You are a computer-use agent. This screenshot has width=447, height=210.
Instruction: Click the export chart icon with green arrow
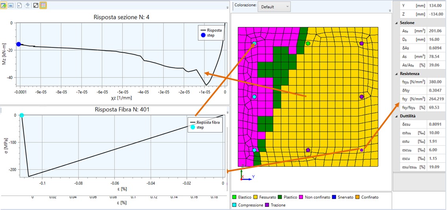pyautogui.click(x=3, y=6)
